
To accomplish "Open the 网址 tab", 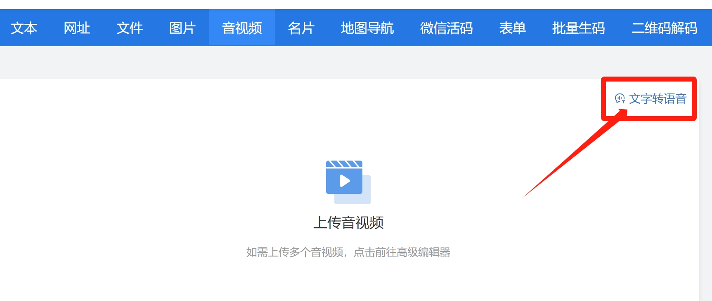I will [77, 28].
